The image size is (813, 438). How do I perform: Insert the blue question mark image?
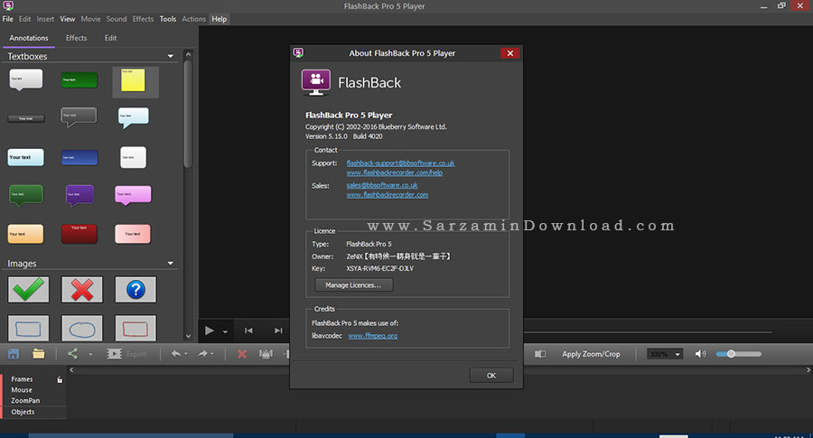click(x=135, y=289)
